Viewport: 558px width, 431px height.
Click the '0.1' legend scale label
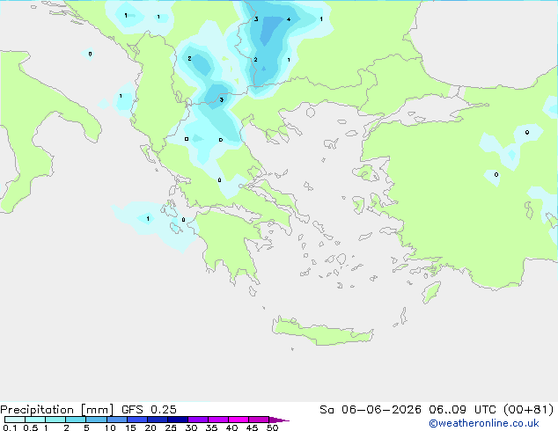point(10,427)
